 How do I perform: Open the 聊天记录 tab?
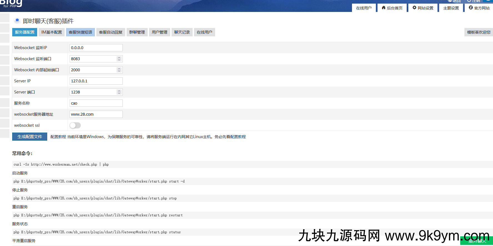pyautogui.click(x=182, y=32)
